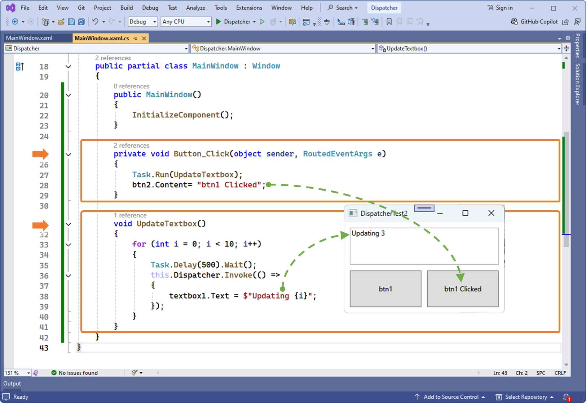Start debugging with the Dispatcher run button
The width and height of the screenshot is (586, 403).
pos(233,22)
